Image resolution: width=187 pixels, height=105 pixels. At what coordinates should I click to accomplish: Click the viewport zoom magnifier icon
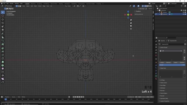pos(131,20)
